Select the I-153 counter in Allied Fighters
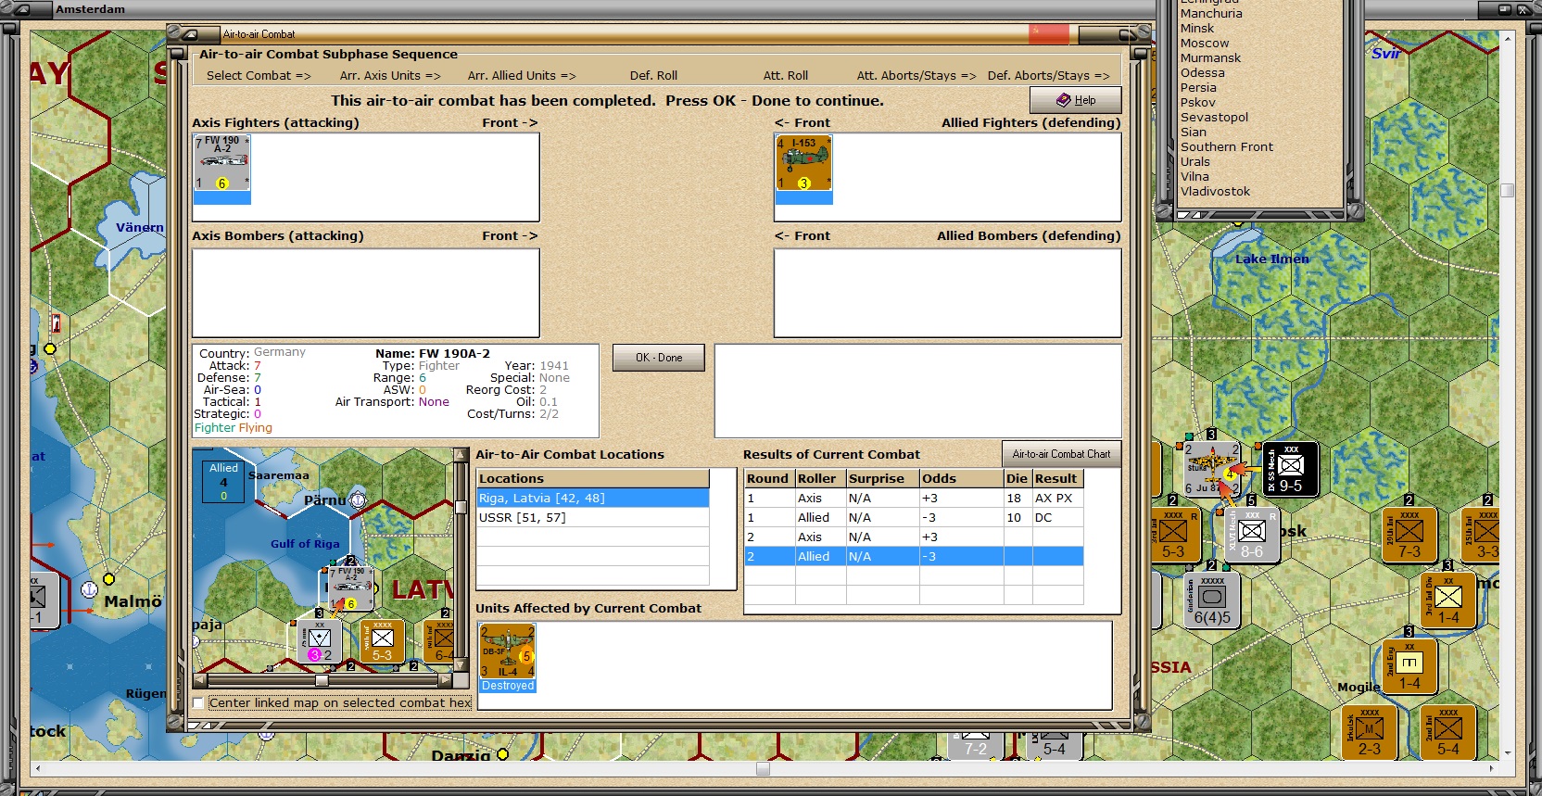Screen dimensions: 1542x796 [803, 163]
